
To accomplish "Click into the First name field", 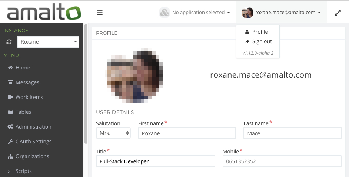I will [187, 133].
